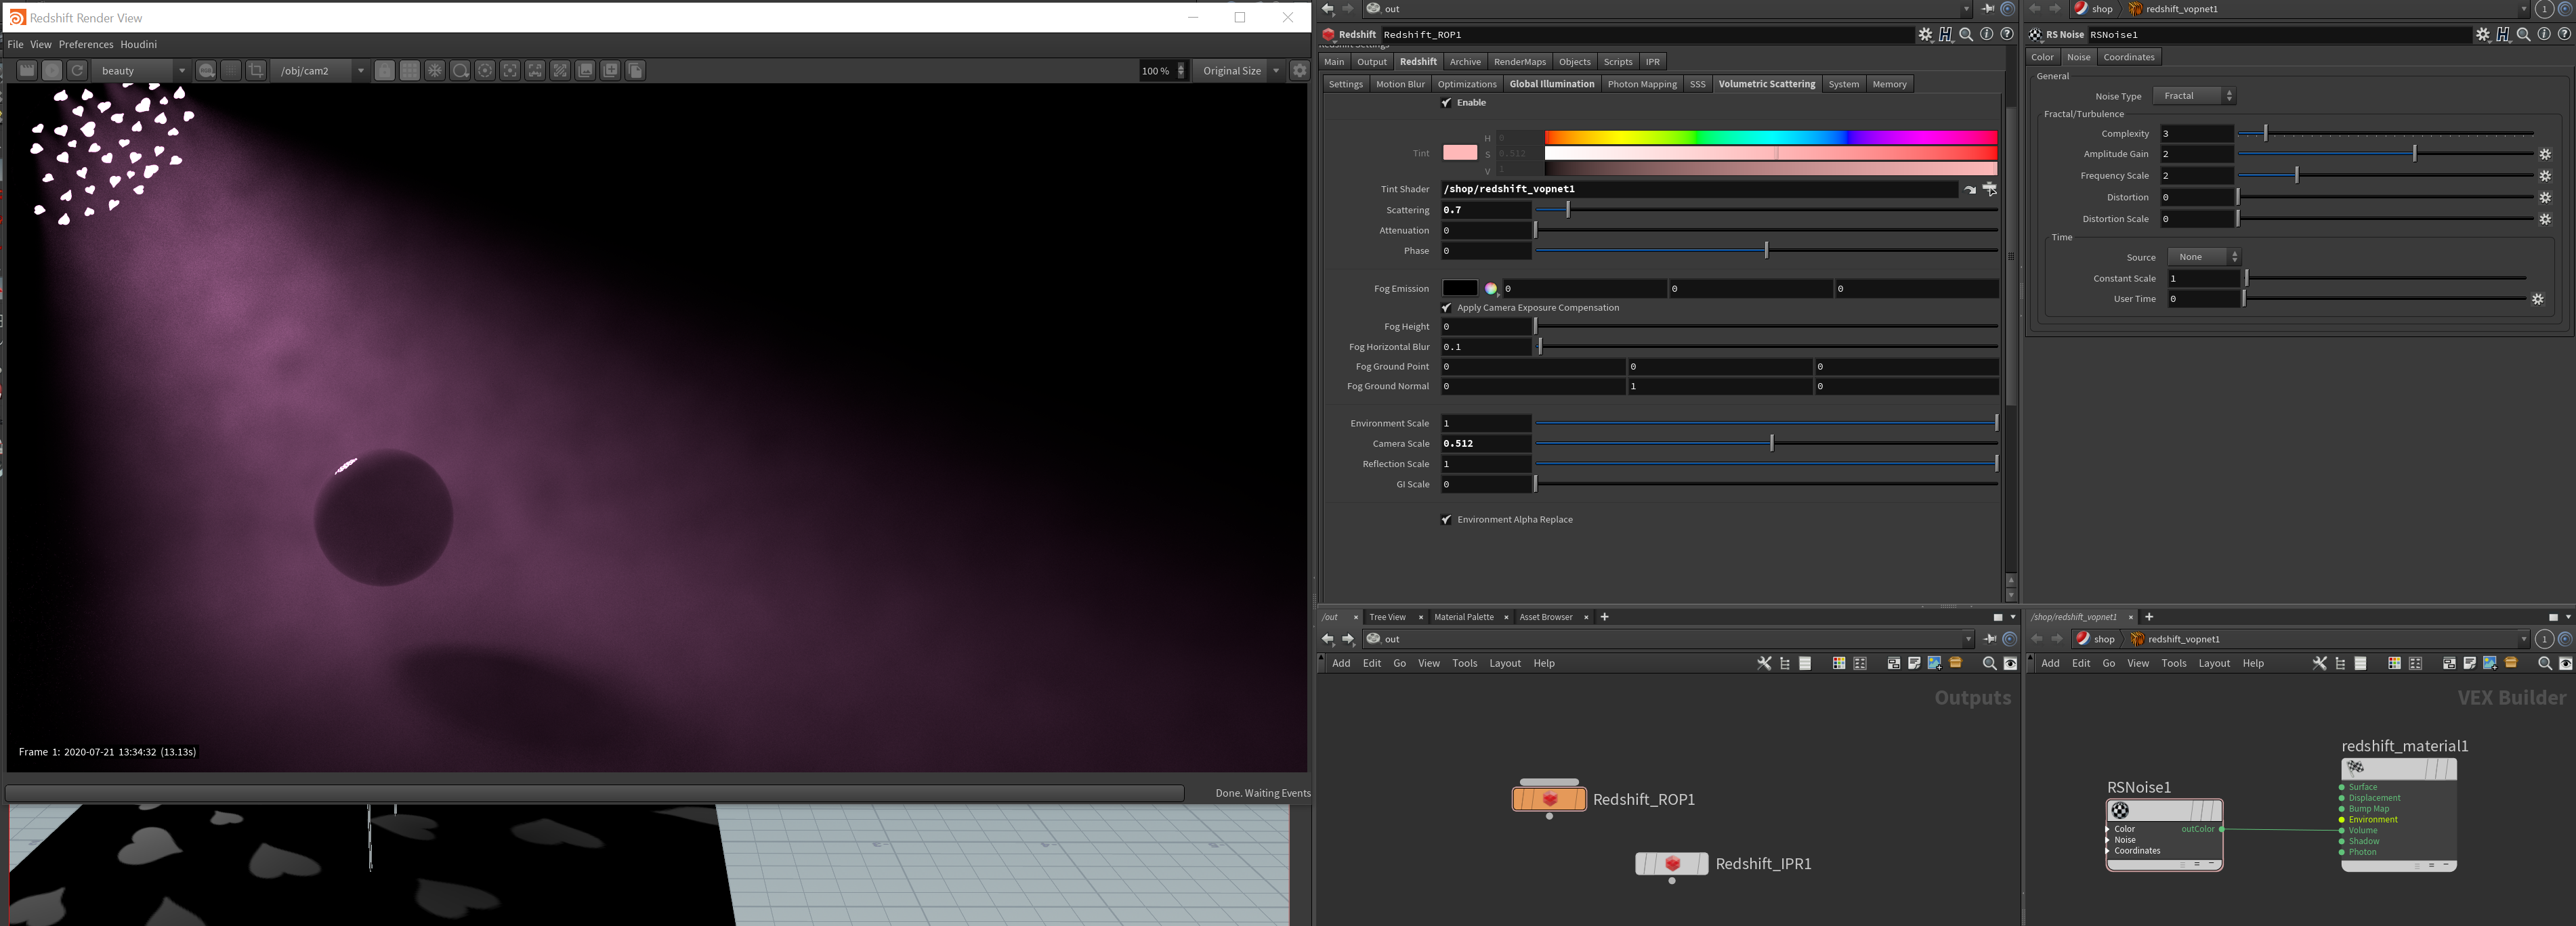The height and width of the screenshot is (926, 2576).
Task: Click the Amplitude Gain gear icon
Action: click(2545, 154)
